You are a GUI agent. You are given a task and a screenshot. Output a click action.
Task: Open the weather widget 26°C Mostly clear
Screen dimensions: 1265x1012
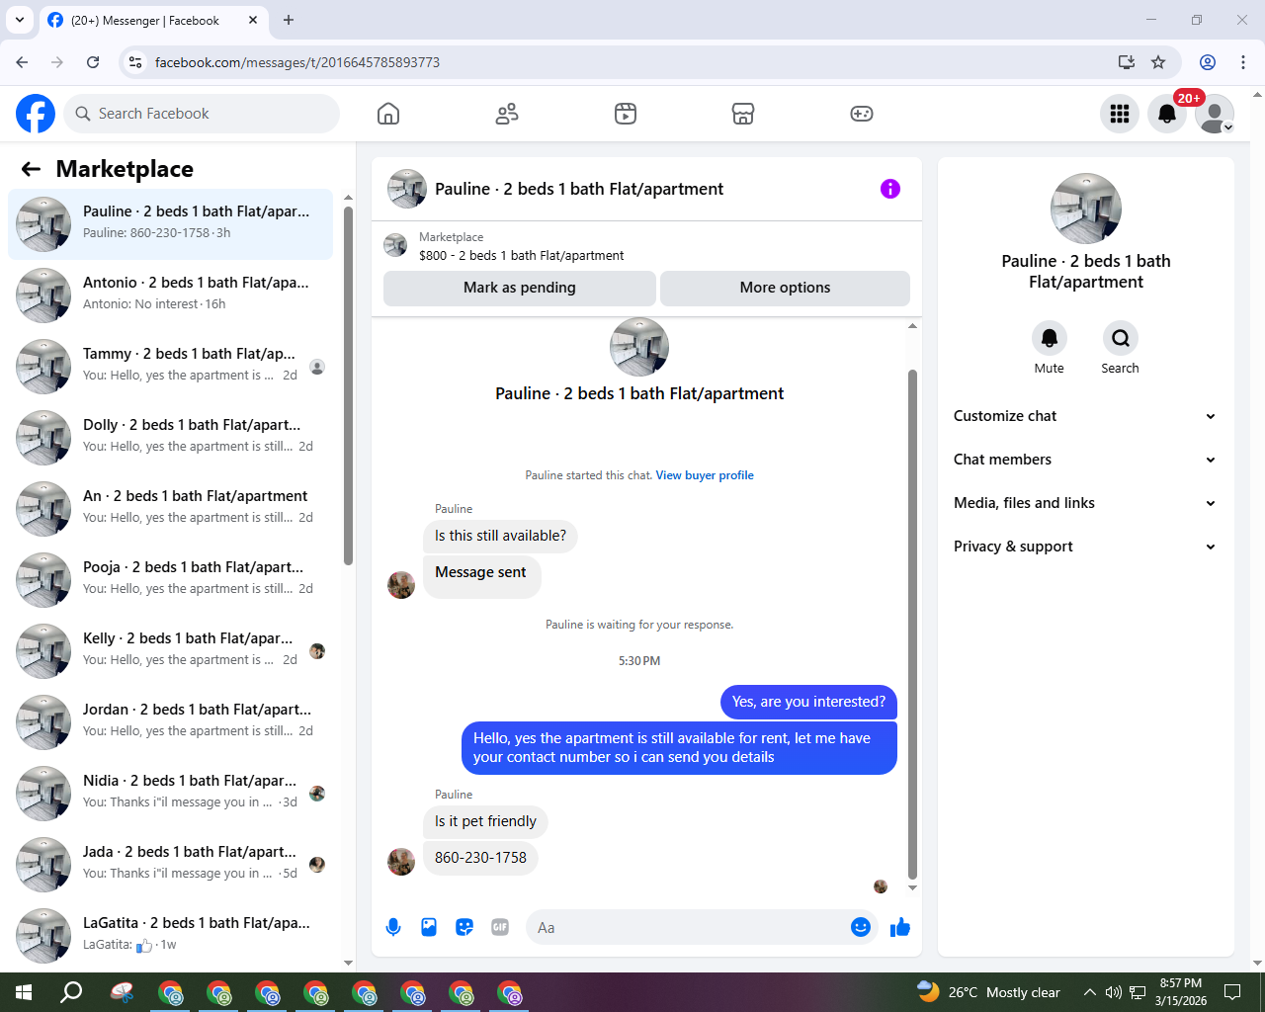tap(988, 992)
